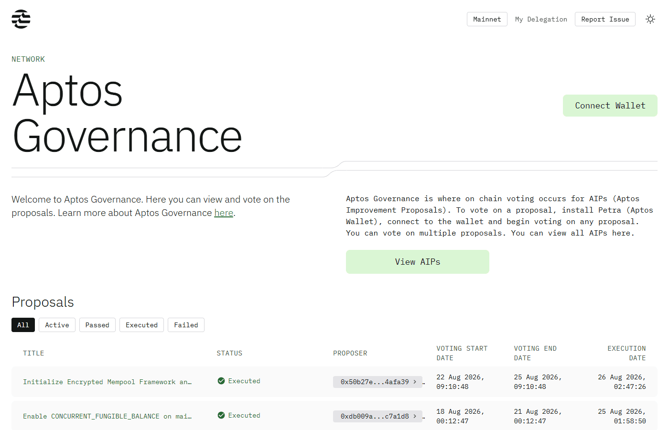Click the STATUS column header
Image resolution: width=669 pixels, height=430 pixels.
point(229,353)
